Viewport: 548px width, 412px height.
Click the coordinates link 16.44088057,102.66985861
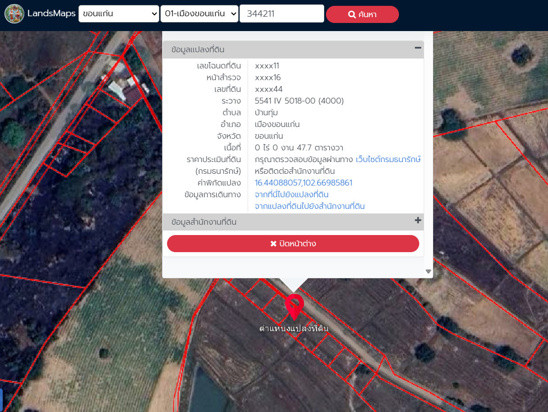303,183
